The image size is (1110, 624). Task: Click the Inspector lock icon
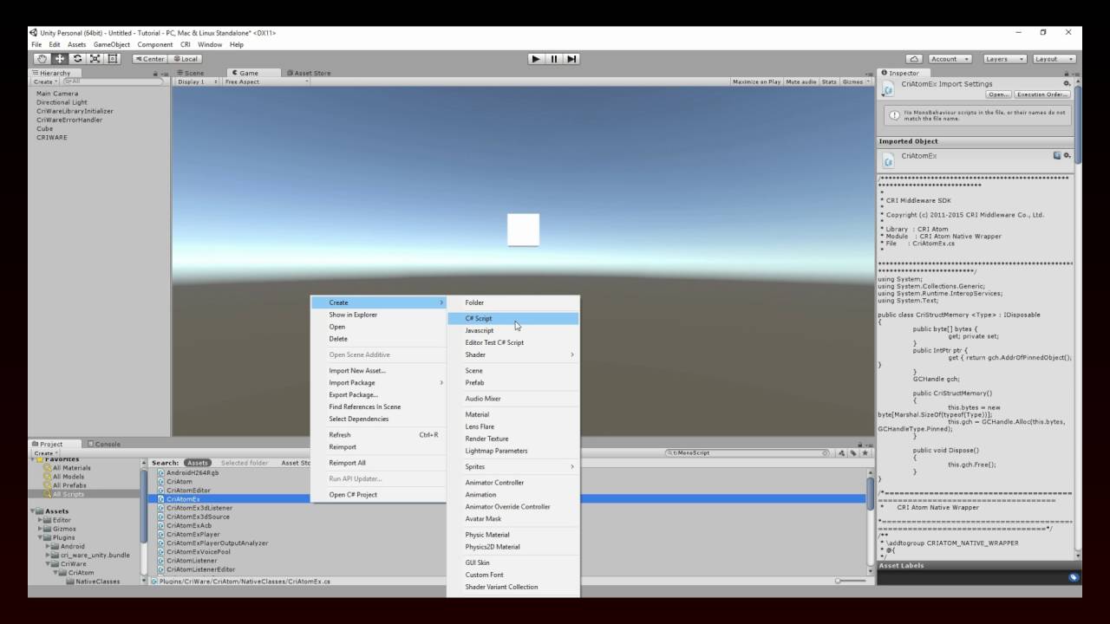pyautogui.click(x=1065, y=74)
